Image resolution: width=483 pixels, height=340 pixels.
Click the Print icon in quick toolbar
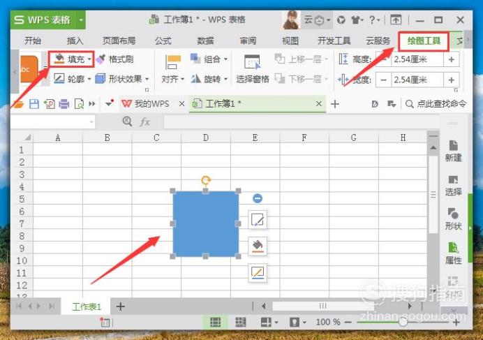click(x=64, y=104)
